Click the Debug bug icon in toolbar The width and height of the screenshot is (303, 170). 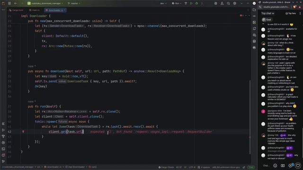tap(196, 3)
